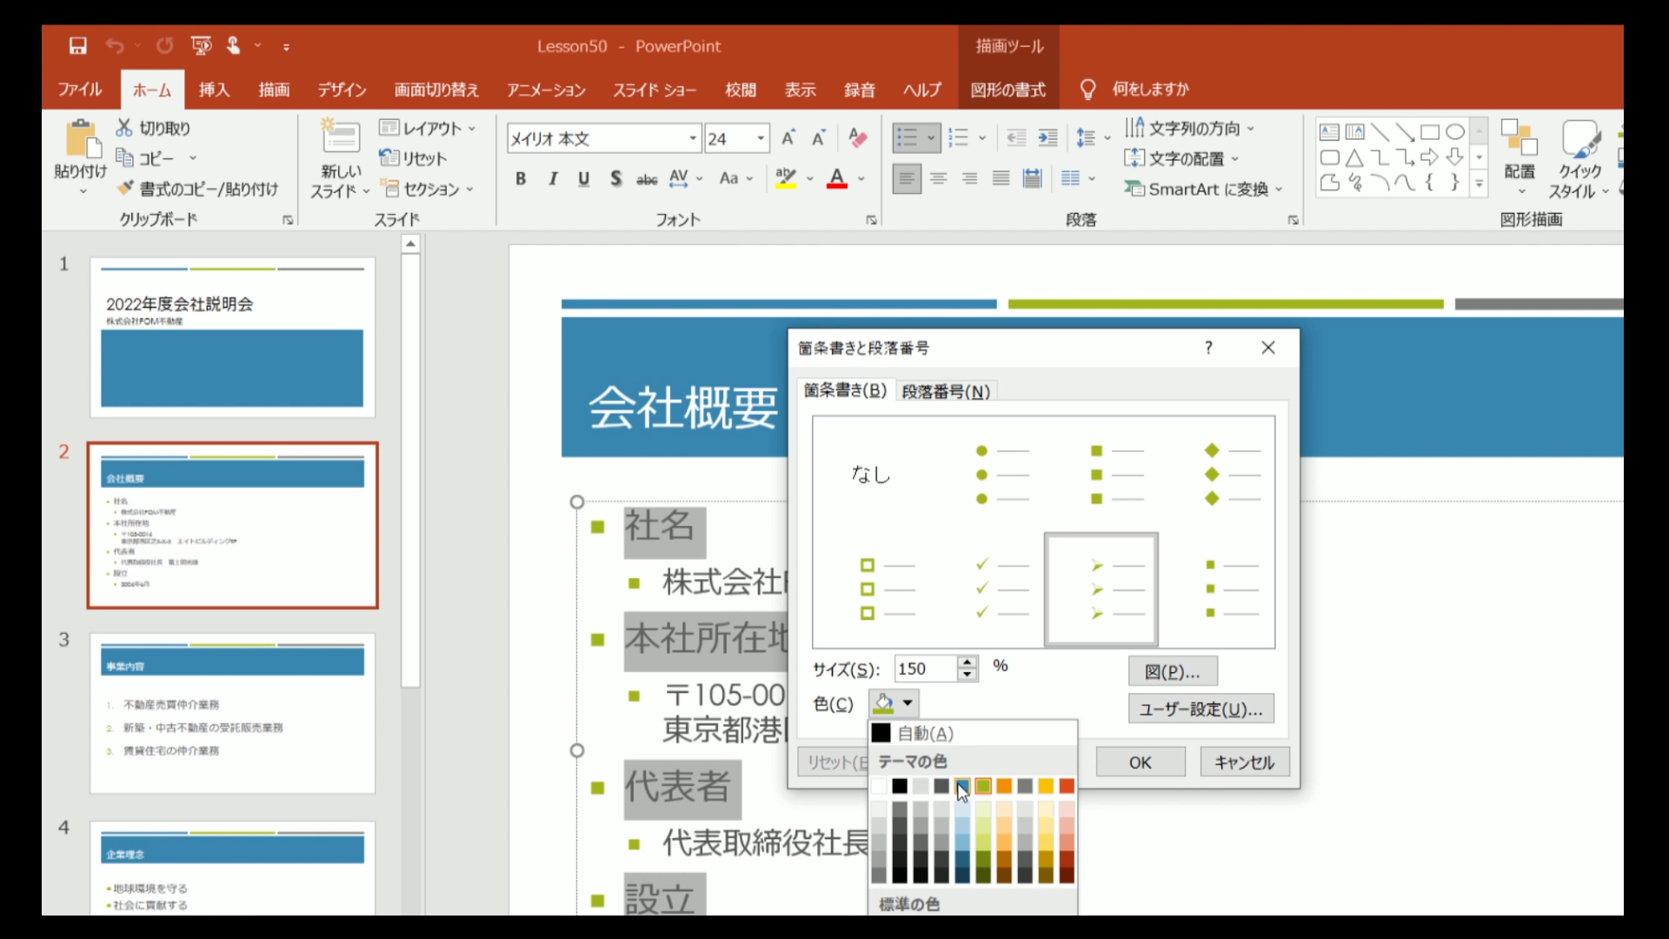Switch to the Insert tab
Image resolution: width=1669 pixels, height=939 pixels.
tap(214, 90)
